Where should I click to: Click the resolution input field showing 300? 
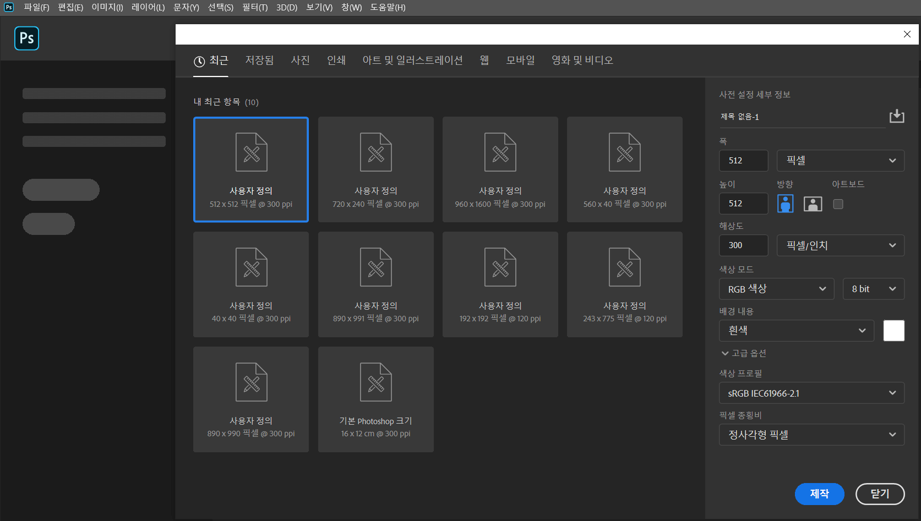(744, 245)
